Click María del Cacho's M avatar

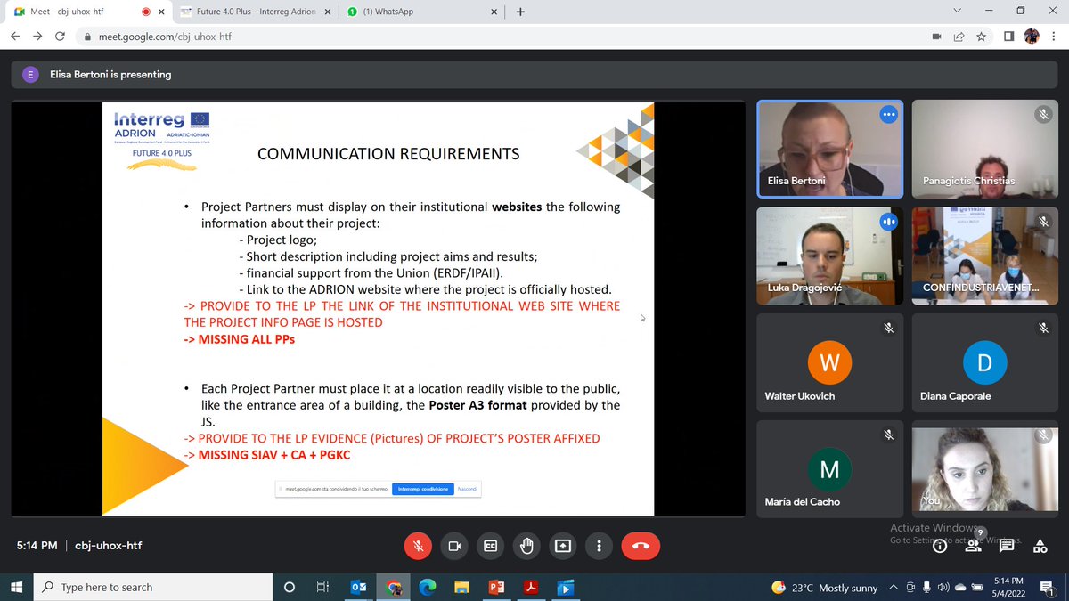tap(829, 469)
